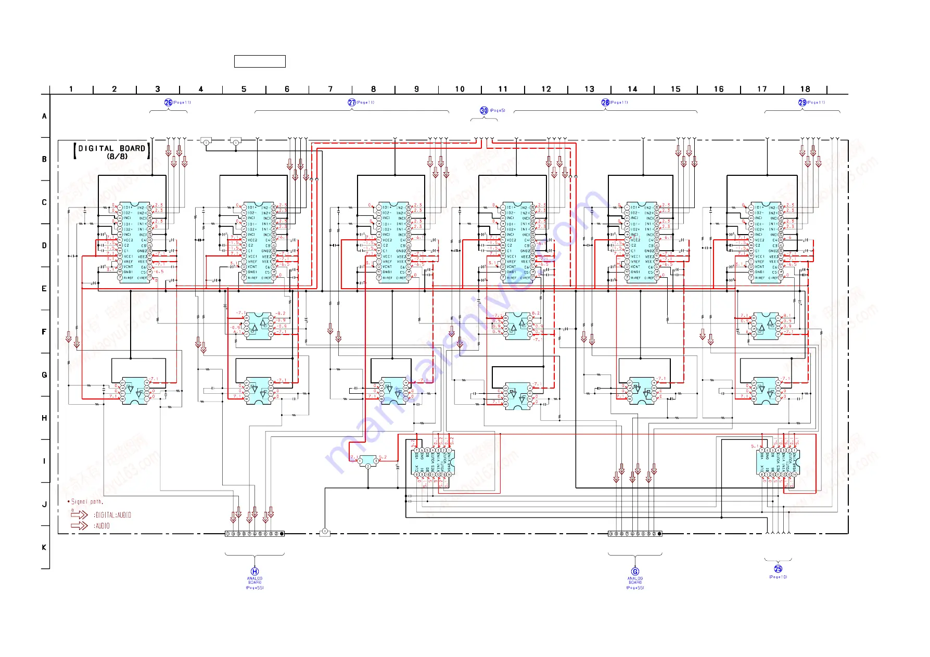Click the DIGITAL AUDIO legend arrow symbol
The image size is (930, 657).
point(80,514)
